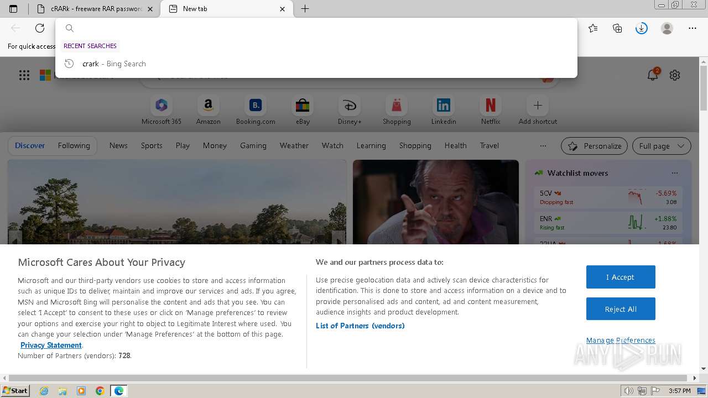Open Shopping shortcut

coord(397,111)
